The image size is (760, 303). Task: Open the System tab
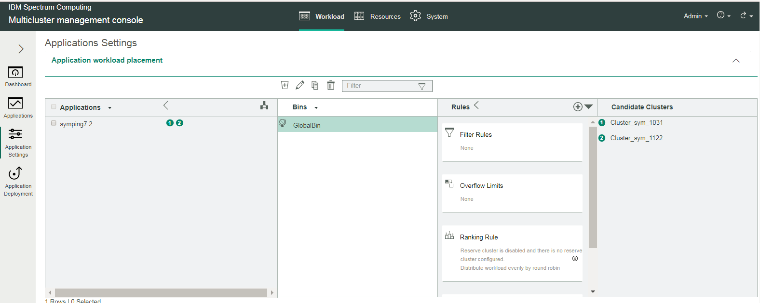coord(429,16)
